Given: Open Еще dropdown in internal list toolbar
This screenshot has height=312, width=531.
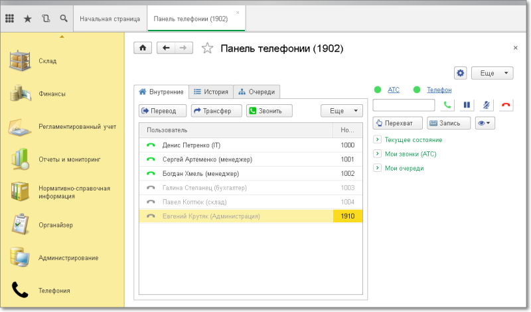Looking at the screenshot, I should click(x=341, y=111).
